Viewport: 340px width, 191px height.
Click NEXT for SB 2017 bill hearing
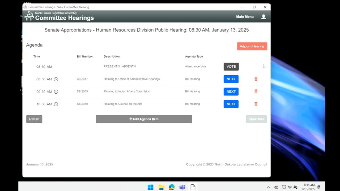pos(231,79)
